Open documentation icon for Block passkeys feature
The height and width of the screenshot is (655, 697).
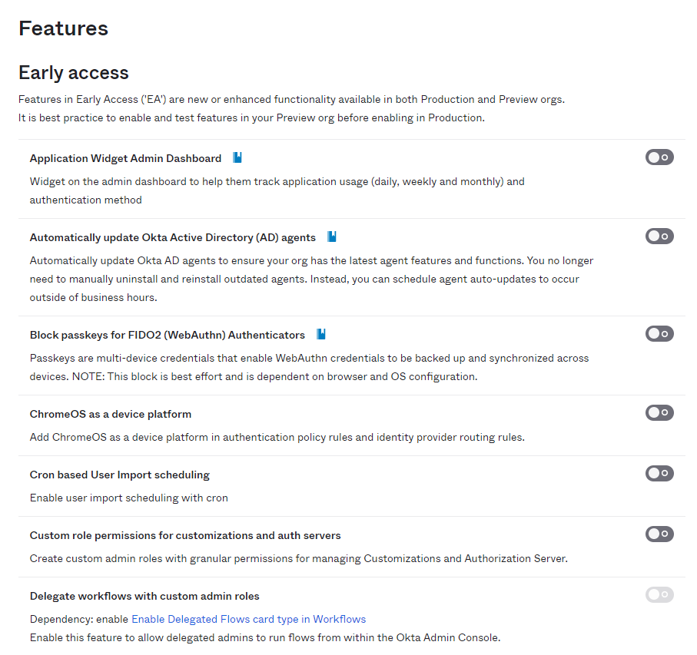point(321,335)
